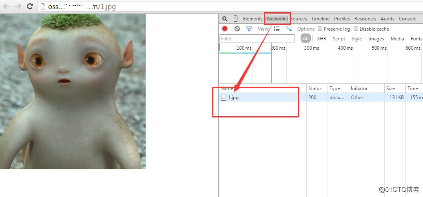Viewport: 423px width, 197px height.
Task: Click the displayed 1.jpg image
Action: (x=73, y=91)
